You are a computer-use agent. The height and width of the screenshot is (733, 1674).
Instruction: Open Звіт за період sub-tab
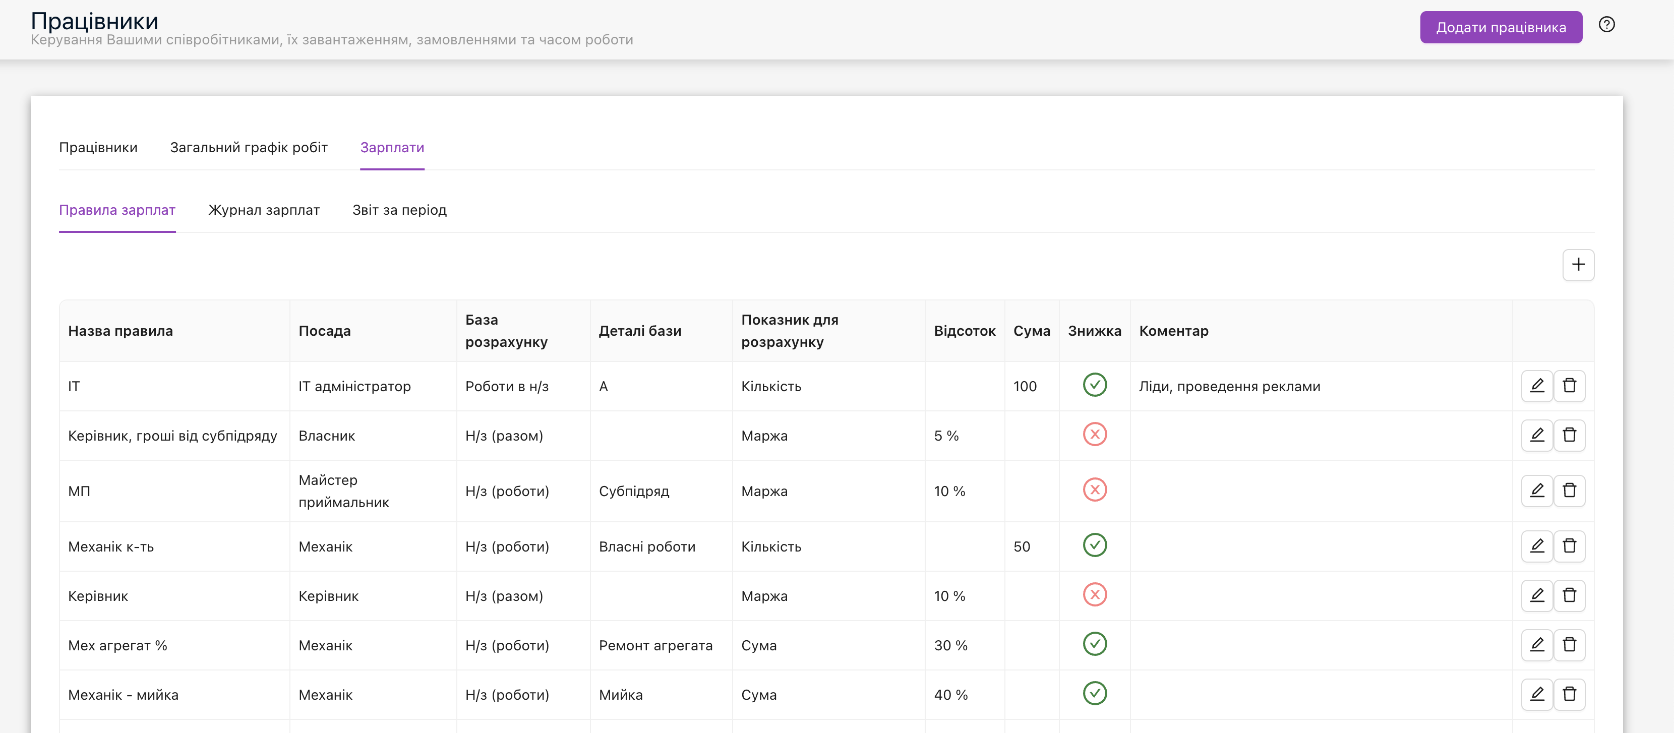400,210
